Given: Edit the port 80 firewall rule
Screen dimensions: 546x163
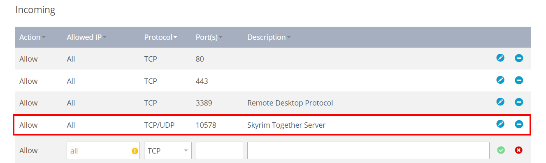Looking at the screenshot, I should [x=500, y=58].
